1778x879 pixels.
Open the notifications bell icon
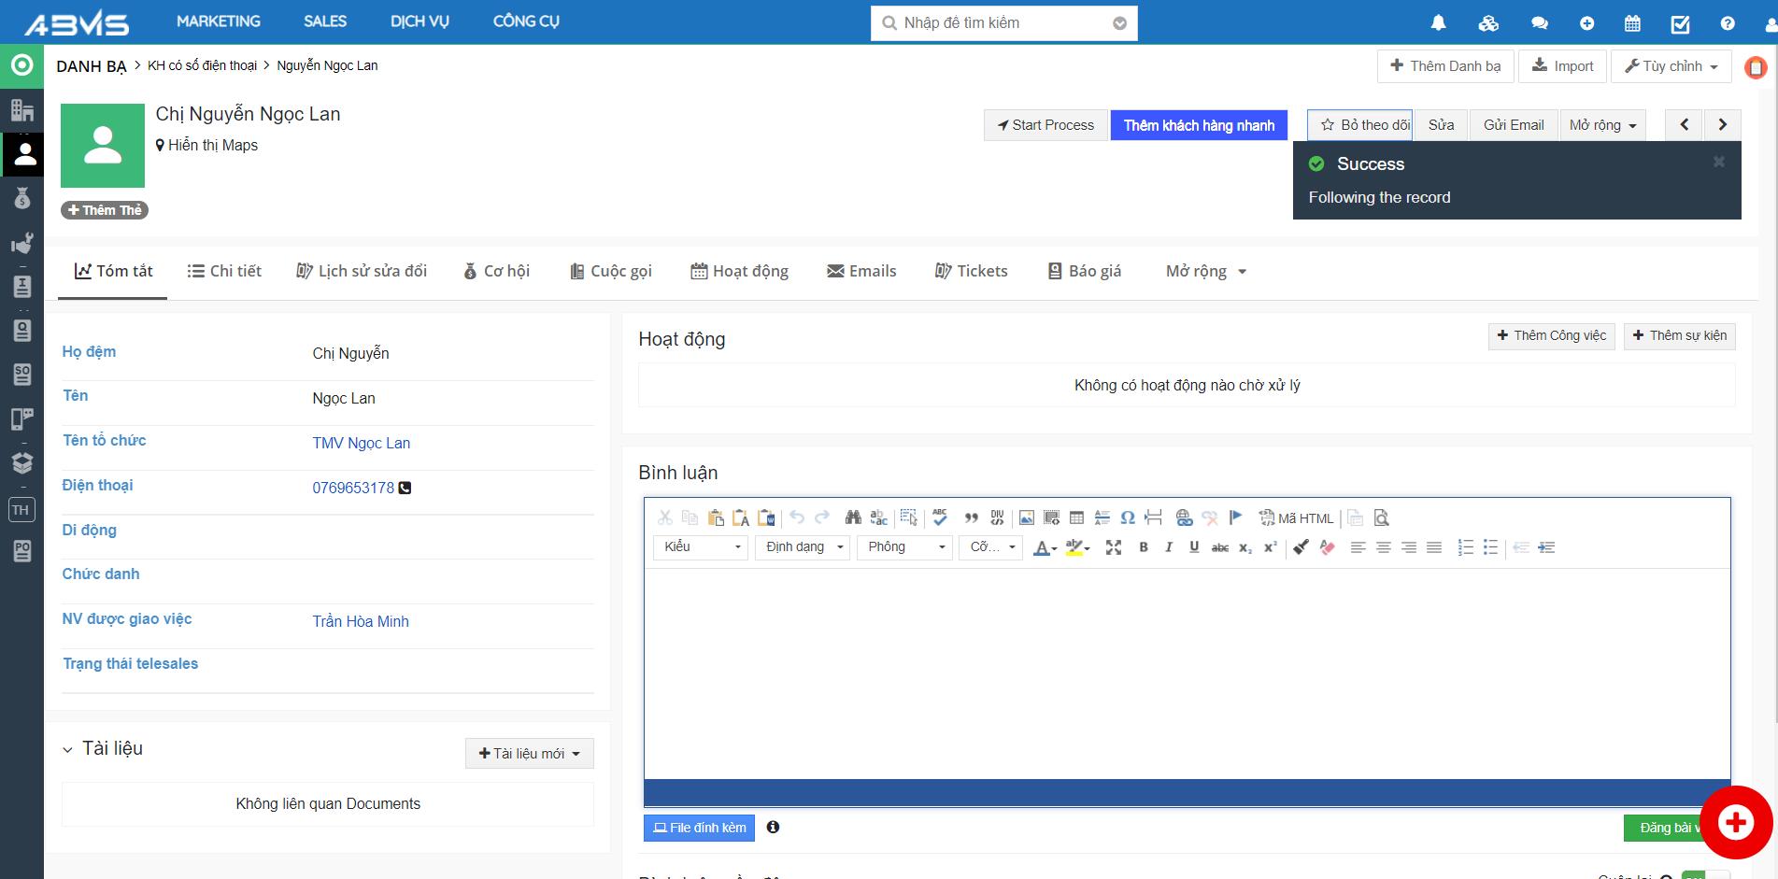pyautogui.click(x=1438, y=22)
